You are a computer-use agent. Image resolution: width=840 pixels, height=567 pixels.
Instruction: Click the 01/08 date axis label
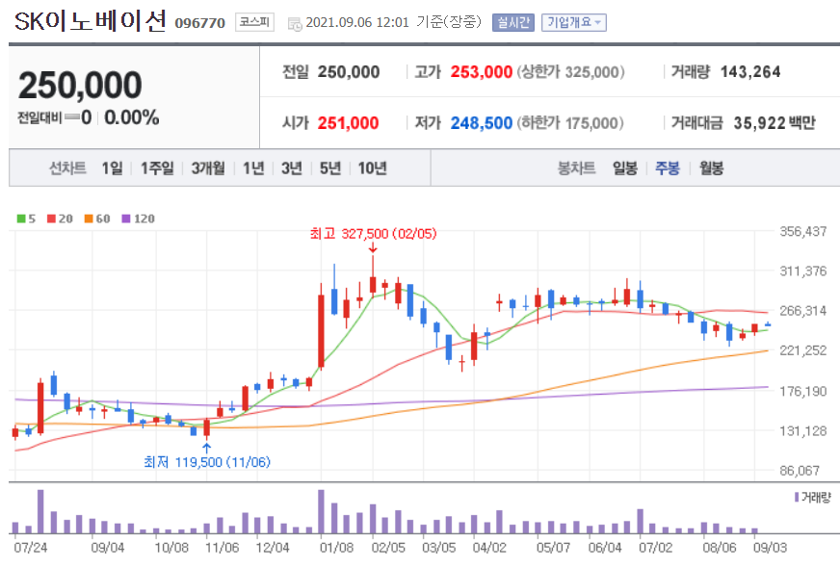tap(336, 548)
